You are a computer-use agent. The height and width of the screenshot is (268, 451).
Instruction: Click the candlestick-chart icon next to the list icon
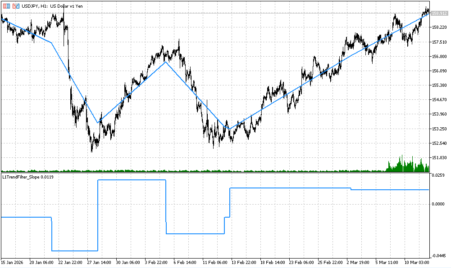15,6
